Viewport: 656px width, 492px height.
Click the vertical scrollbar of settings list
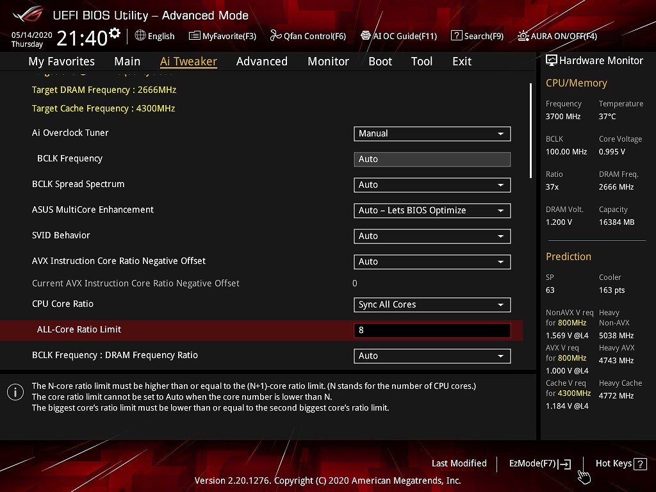click(x=530, y=131)
